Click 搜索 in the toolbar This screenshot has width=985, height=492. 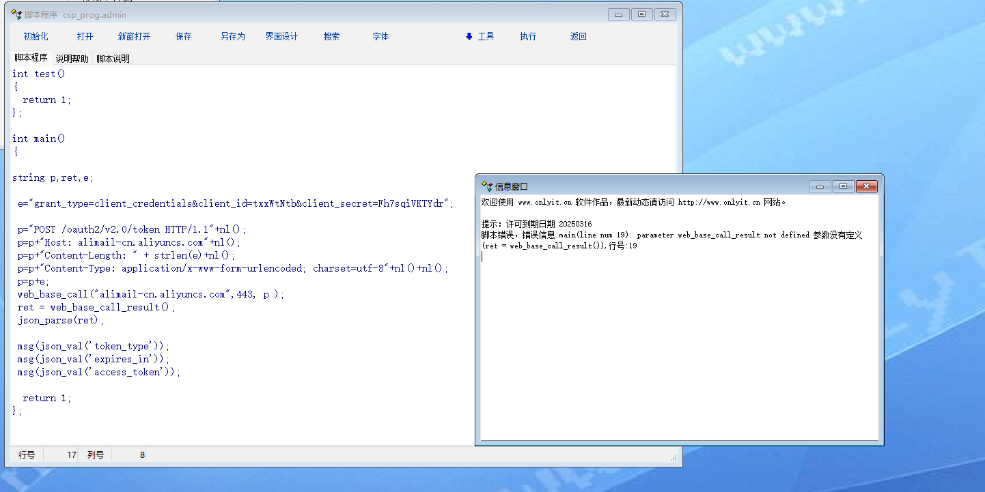(331, 37)
